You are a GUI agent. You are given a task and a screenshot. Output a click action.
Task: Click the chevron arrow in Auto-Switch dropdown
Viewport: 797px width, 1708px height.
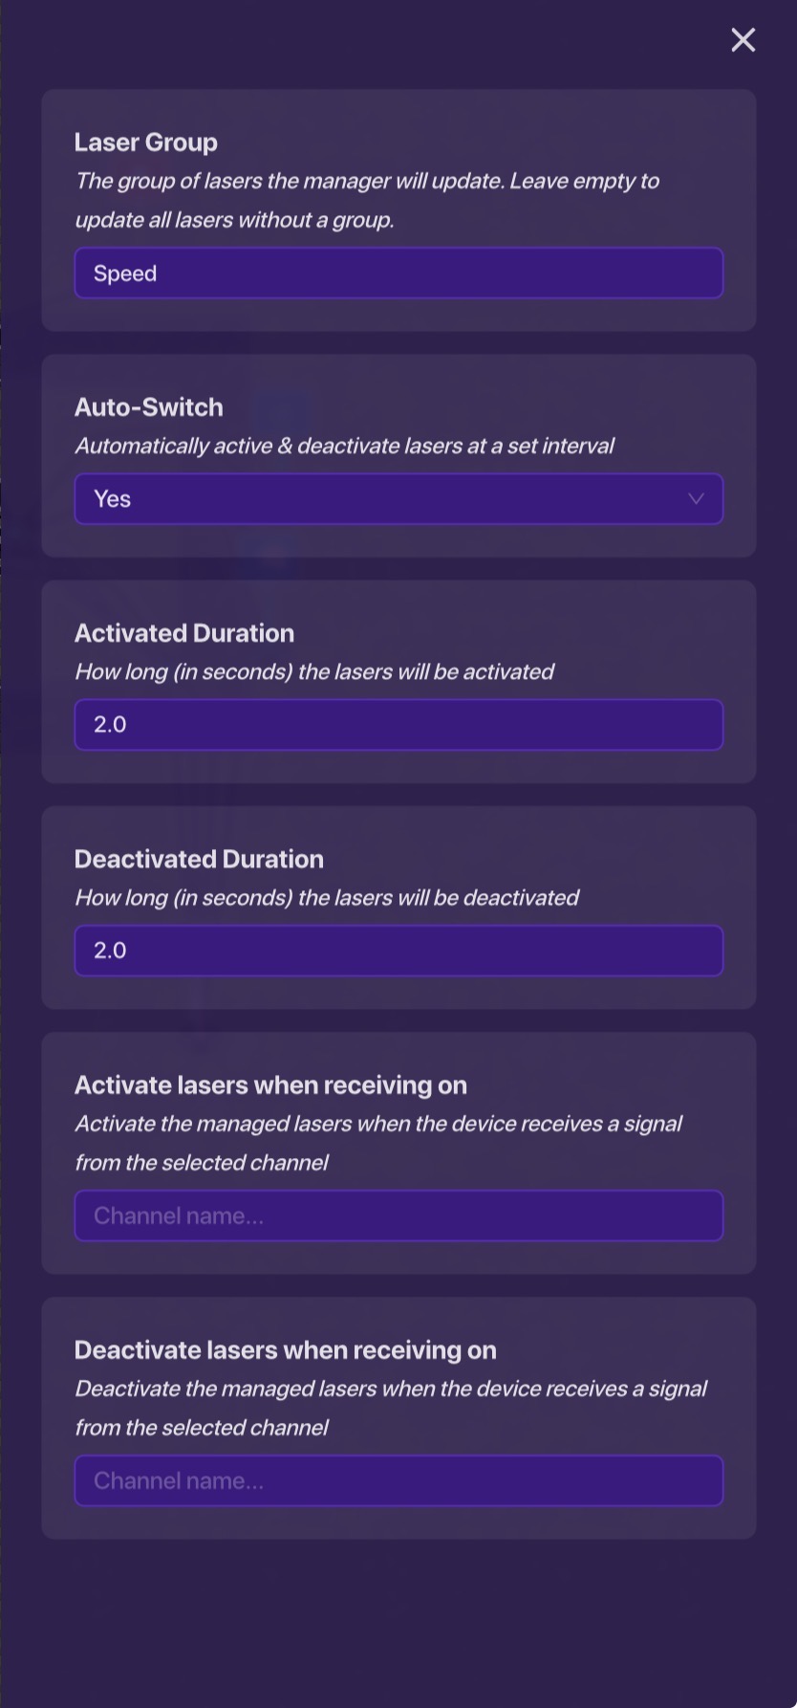click(697, 499)
